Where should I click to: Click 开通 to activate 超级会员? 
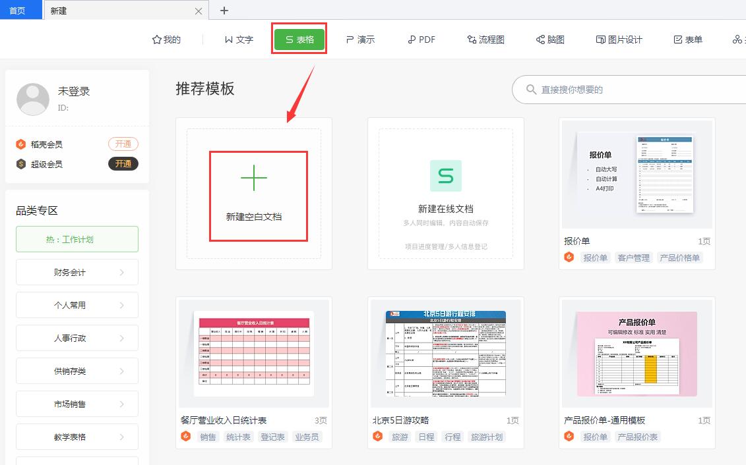coord(123,164)
